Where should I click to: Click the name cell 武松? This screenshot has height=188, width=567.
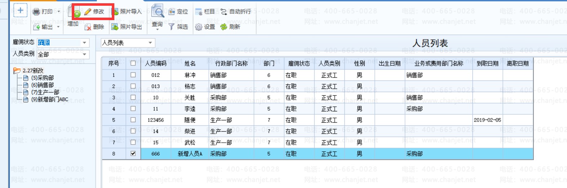pyautogui.click(x=190, y=142)
